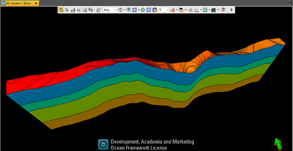Click the green monitor display button

[205, 10]
